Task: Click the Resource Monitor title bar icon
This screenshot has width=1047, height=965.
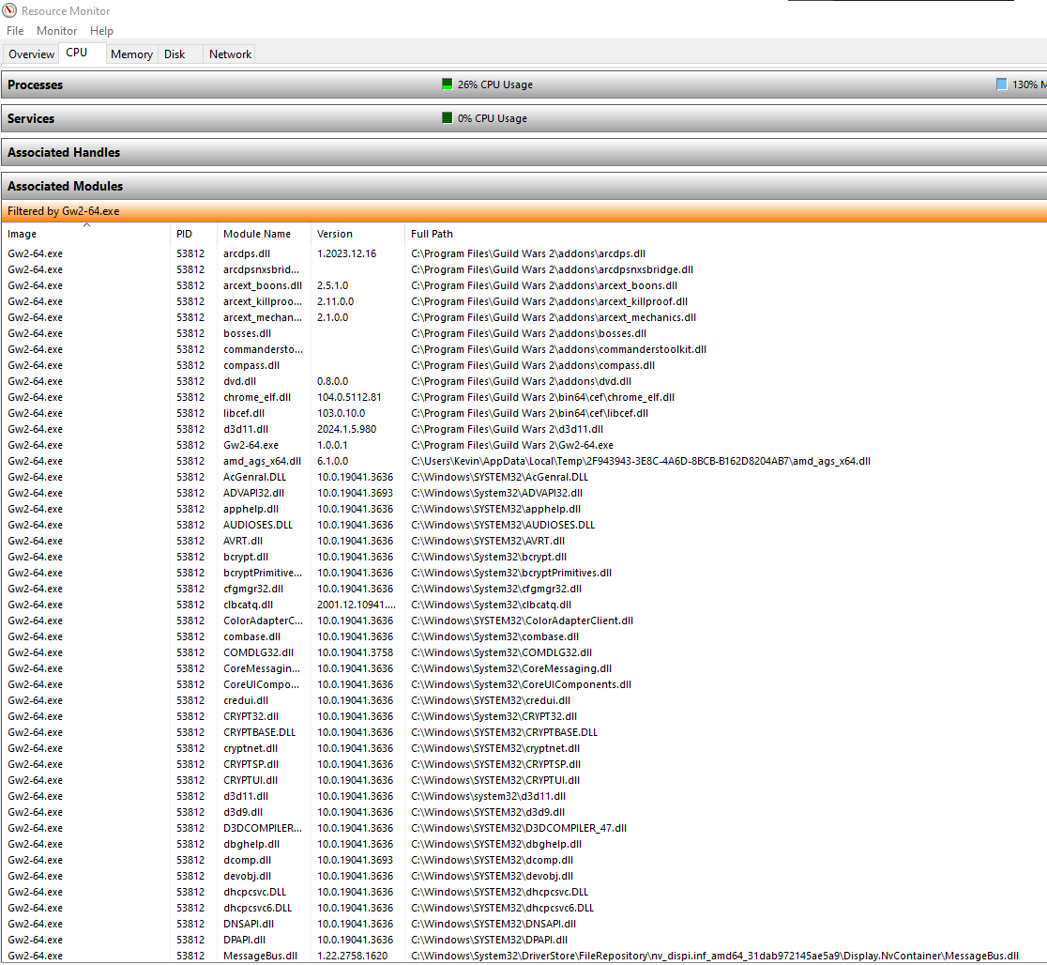Action: (9, 10)
